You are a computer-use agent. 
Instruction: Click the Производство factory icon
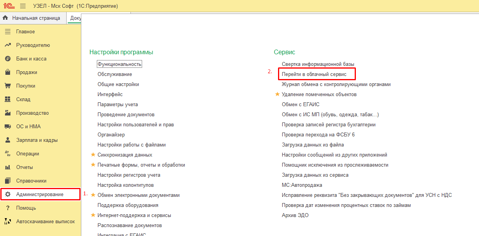[x=7, y=113]
